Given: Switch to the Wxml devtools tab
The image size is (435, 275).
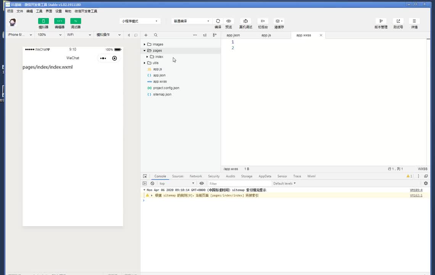Looking at the screenshot, I should click(311, 176).
